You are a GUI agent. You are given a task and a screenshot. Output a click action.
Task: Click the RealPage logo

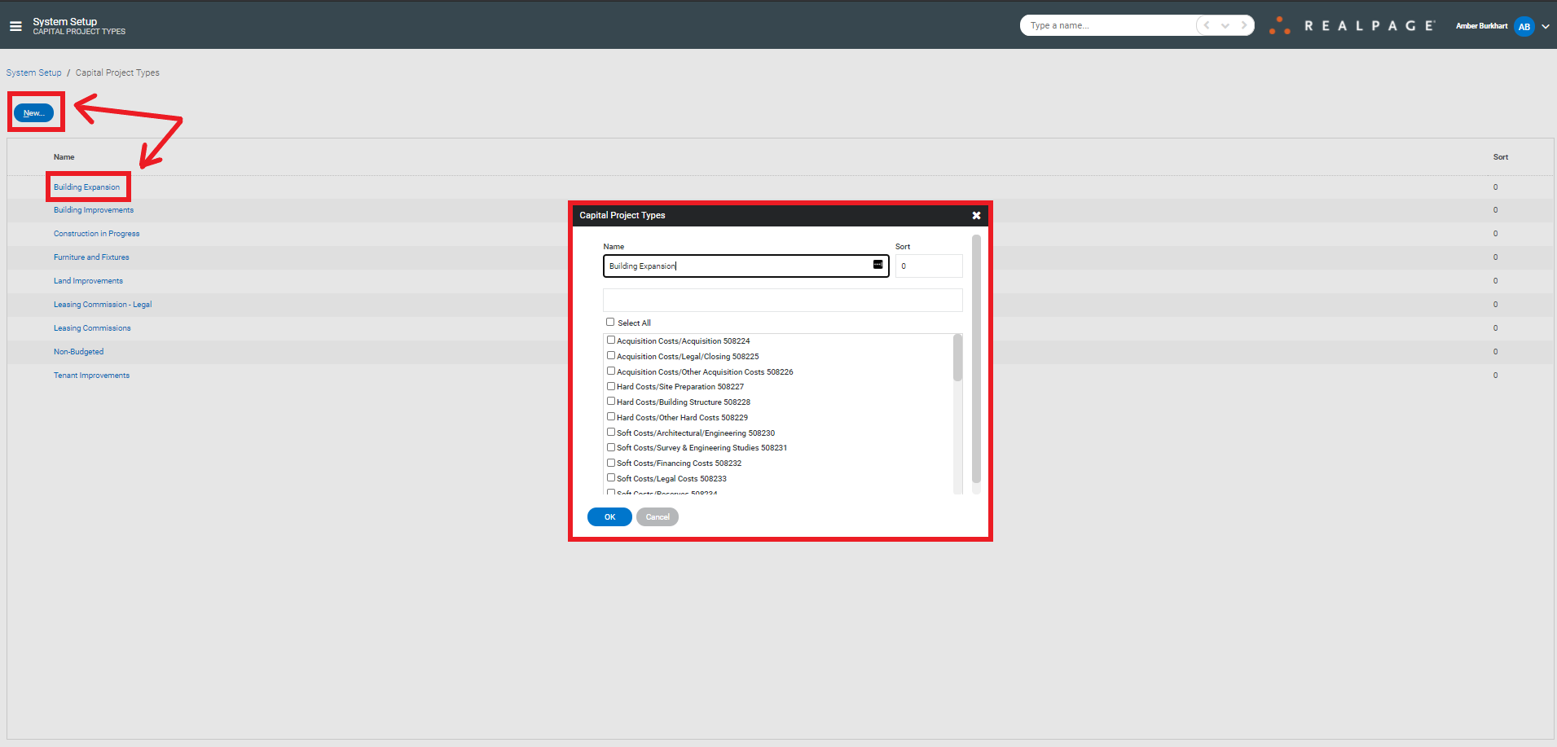pos(1353,26)
